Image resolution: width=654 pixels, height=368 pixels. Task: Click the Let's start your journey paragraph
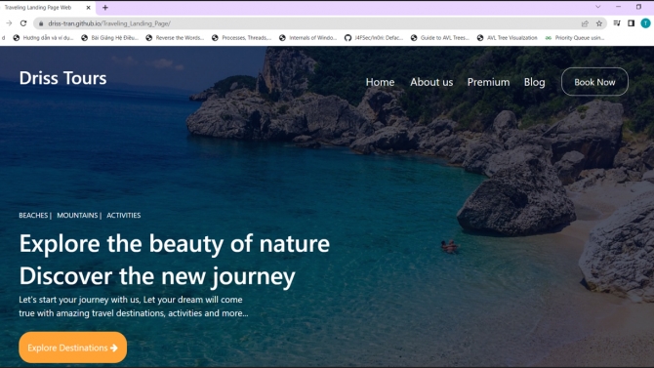(x=134, y=307)
